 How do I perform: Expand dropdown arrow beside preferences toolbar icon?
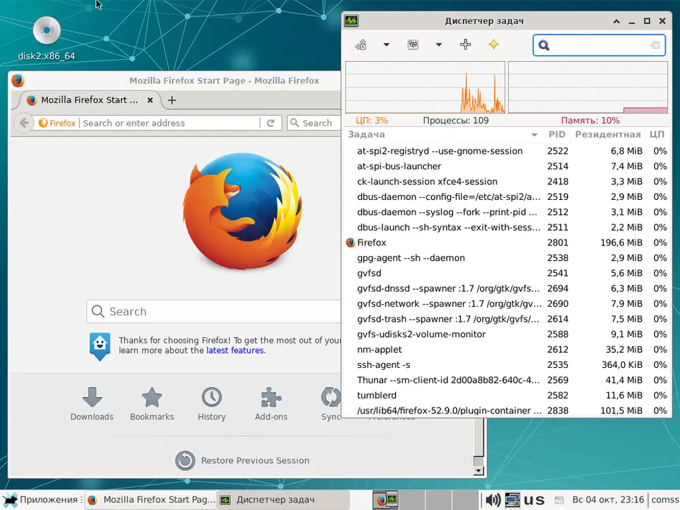click(439, 45)
